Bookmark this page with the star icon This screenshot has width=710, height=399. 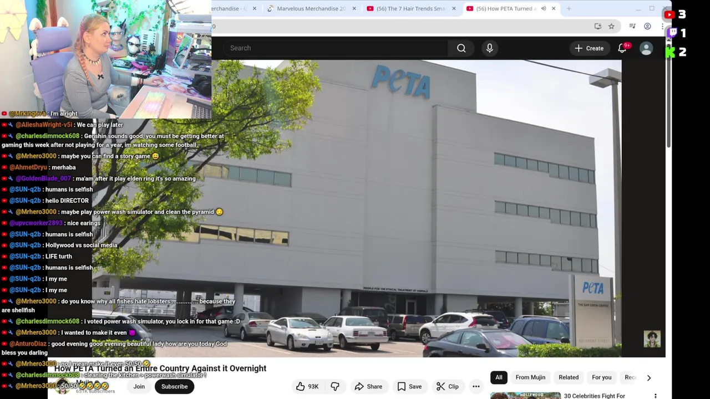(x=611, y=26)
